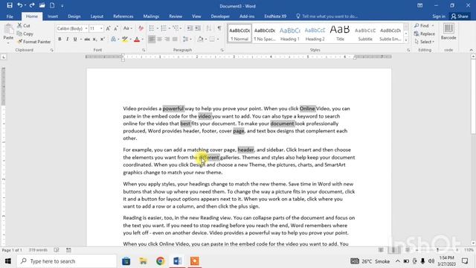Toggle Underline formatting
476x268 pixels.
coord(75,39)
